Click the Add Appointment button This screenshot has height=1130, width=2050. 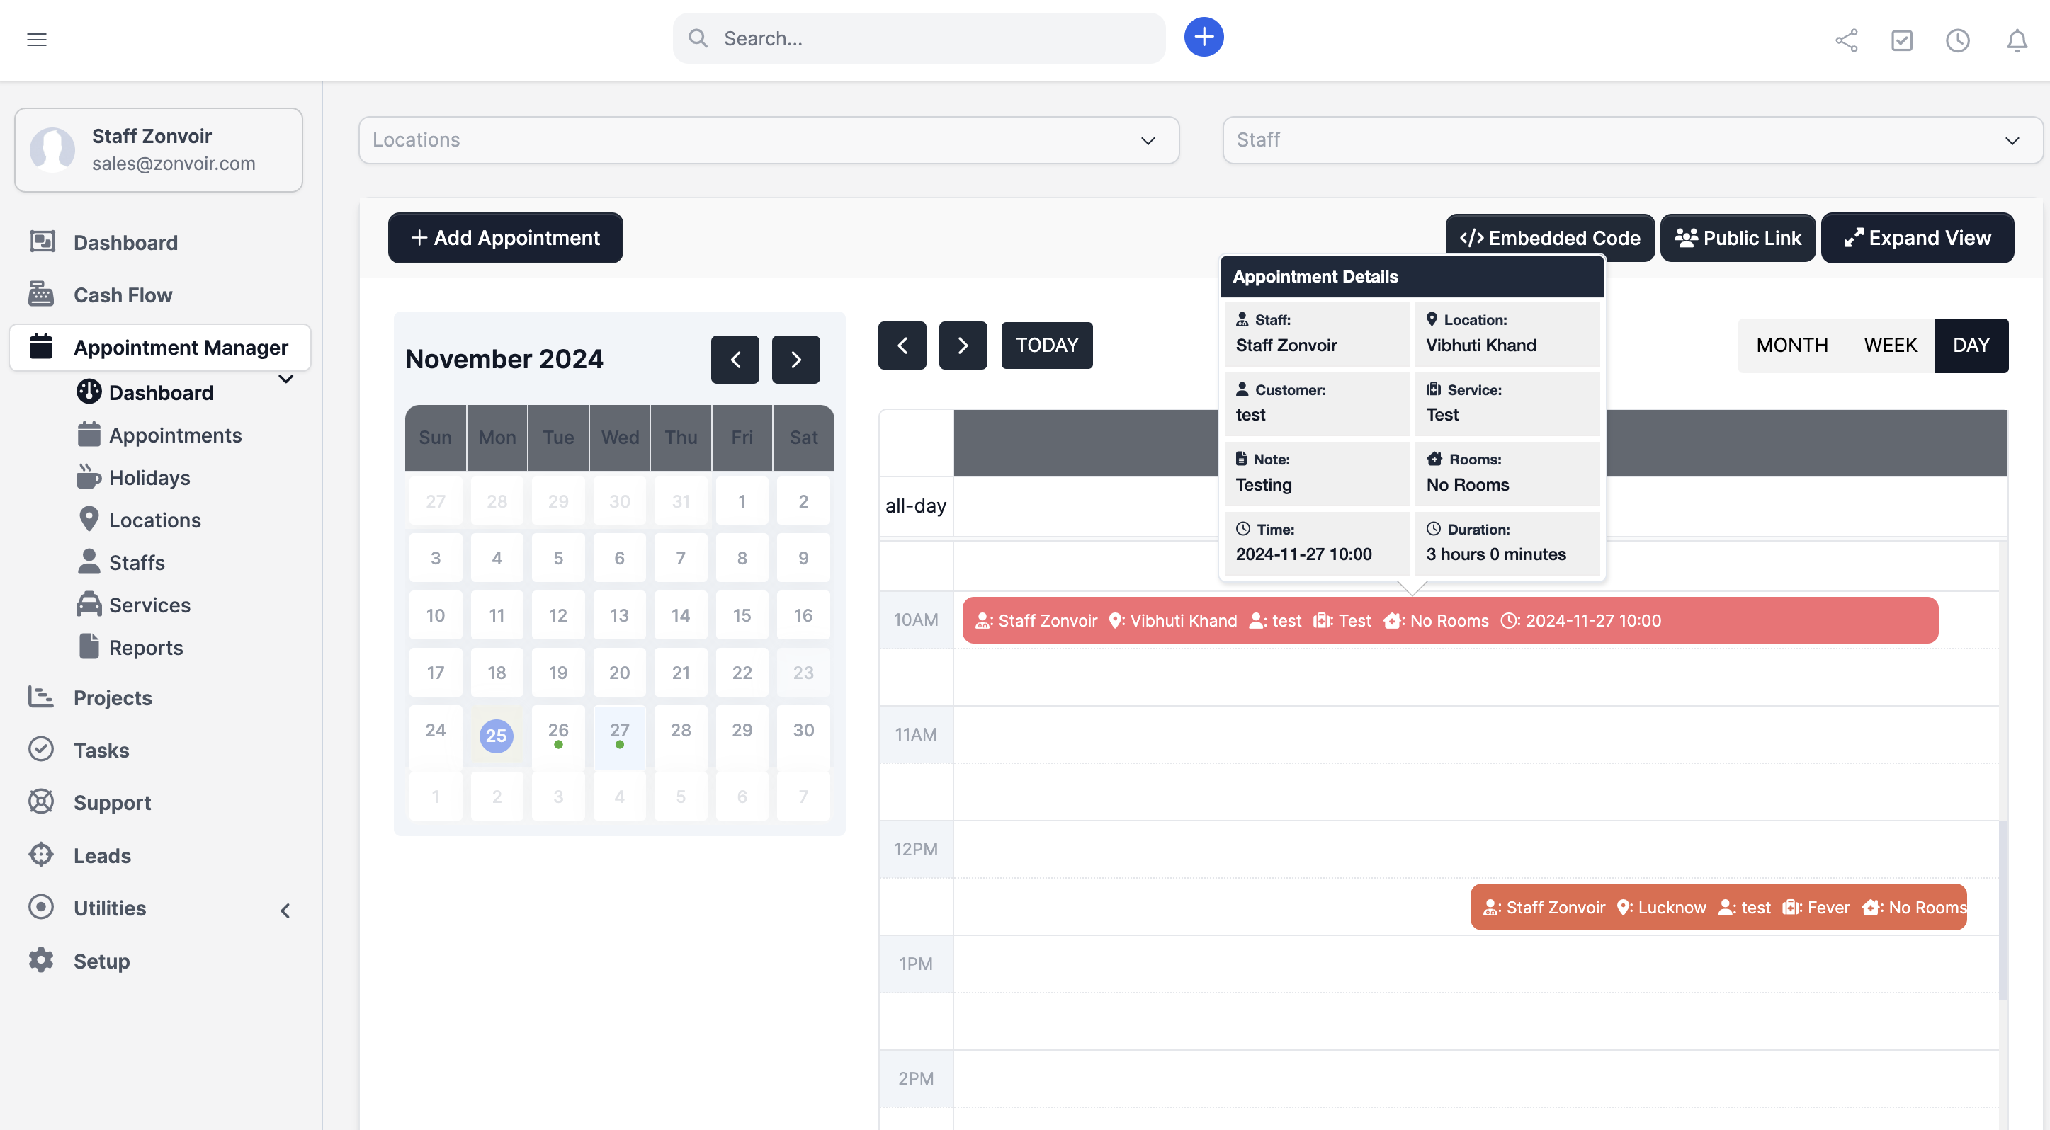coord(505,238)
